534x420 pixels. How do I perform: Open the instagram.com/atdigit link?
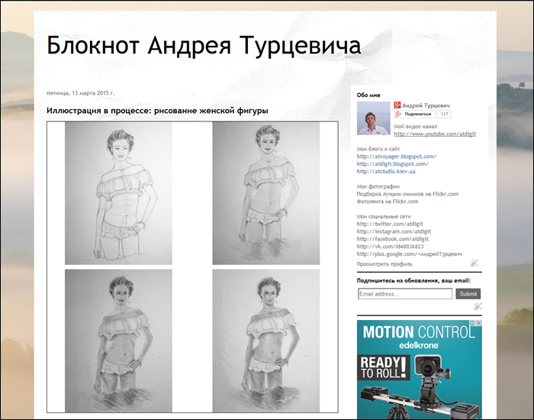(x=394, y=231)
